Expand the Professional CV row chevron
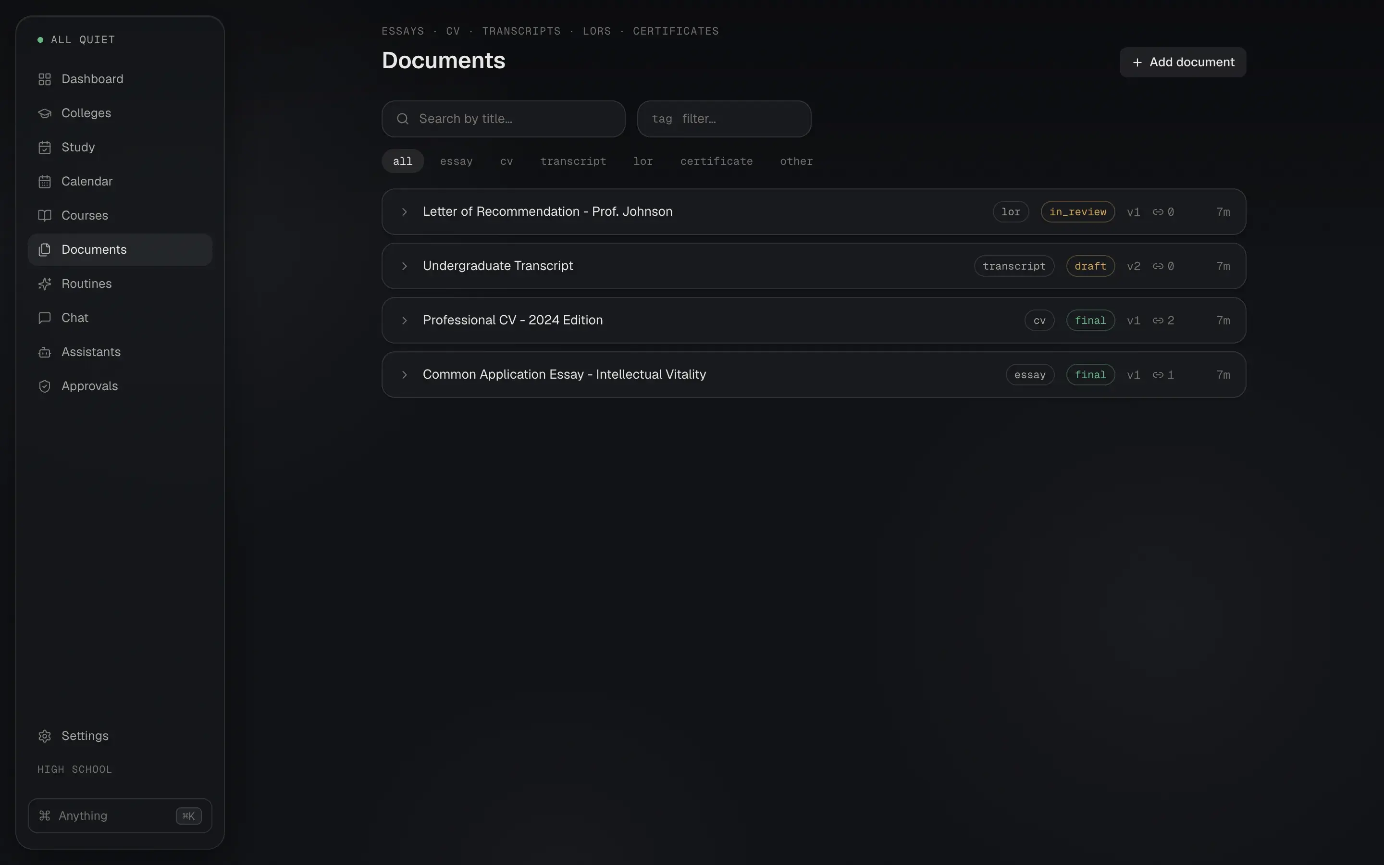 (x=404, y=321)
